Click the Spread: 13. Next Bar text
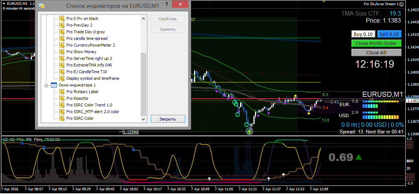The height and width of the screenshot is (194, 419). tap(371, 132)
